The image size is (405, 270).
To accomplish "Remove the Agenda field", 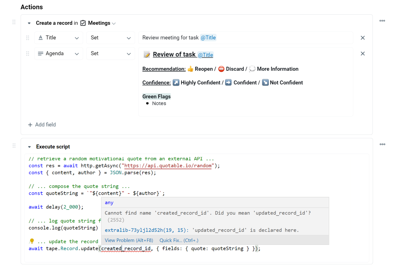I will click(363, 53).
